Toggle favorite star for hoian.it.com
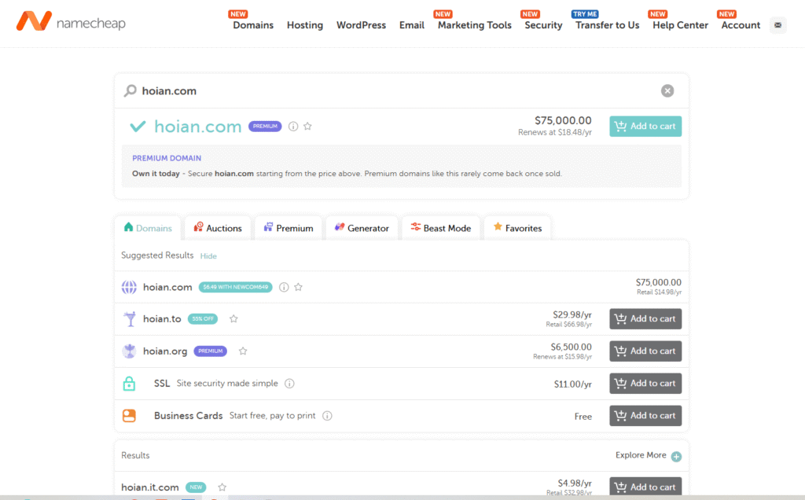This screenshot has width=805, height=500. [222, 487]
